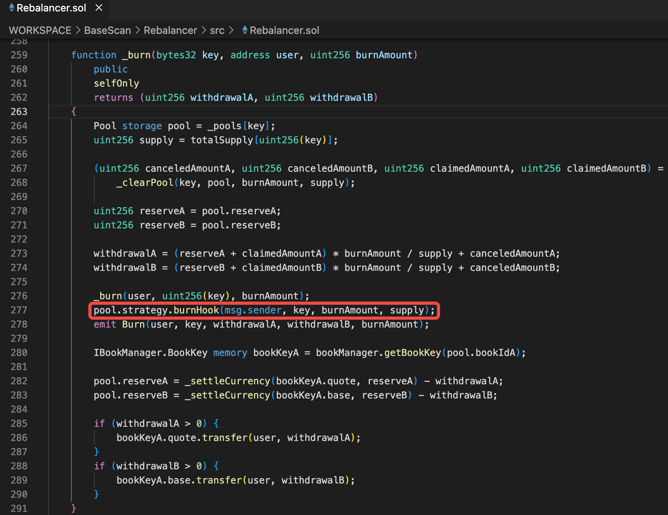Viewport: 668px width, 515px height.
Task: Click canceledAmountA declaration on line 267
Action: 188,169
